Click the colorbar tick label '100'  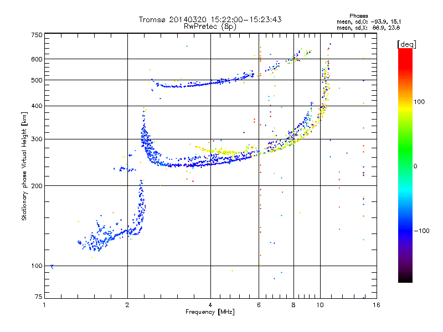(x=419, y=102)
